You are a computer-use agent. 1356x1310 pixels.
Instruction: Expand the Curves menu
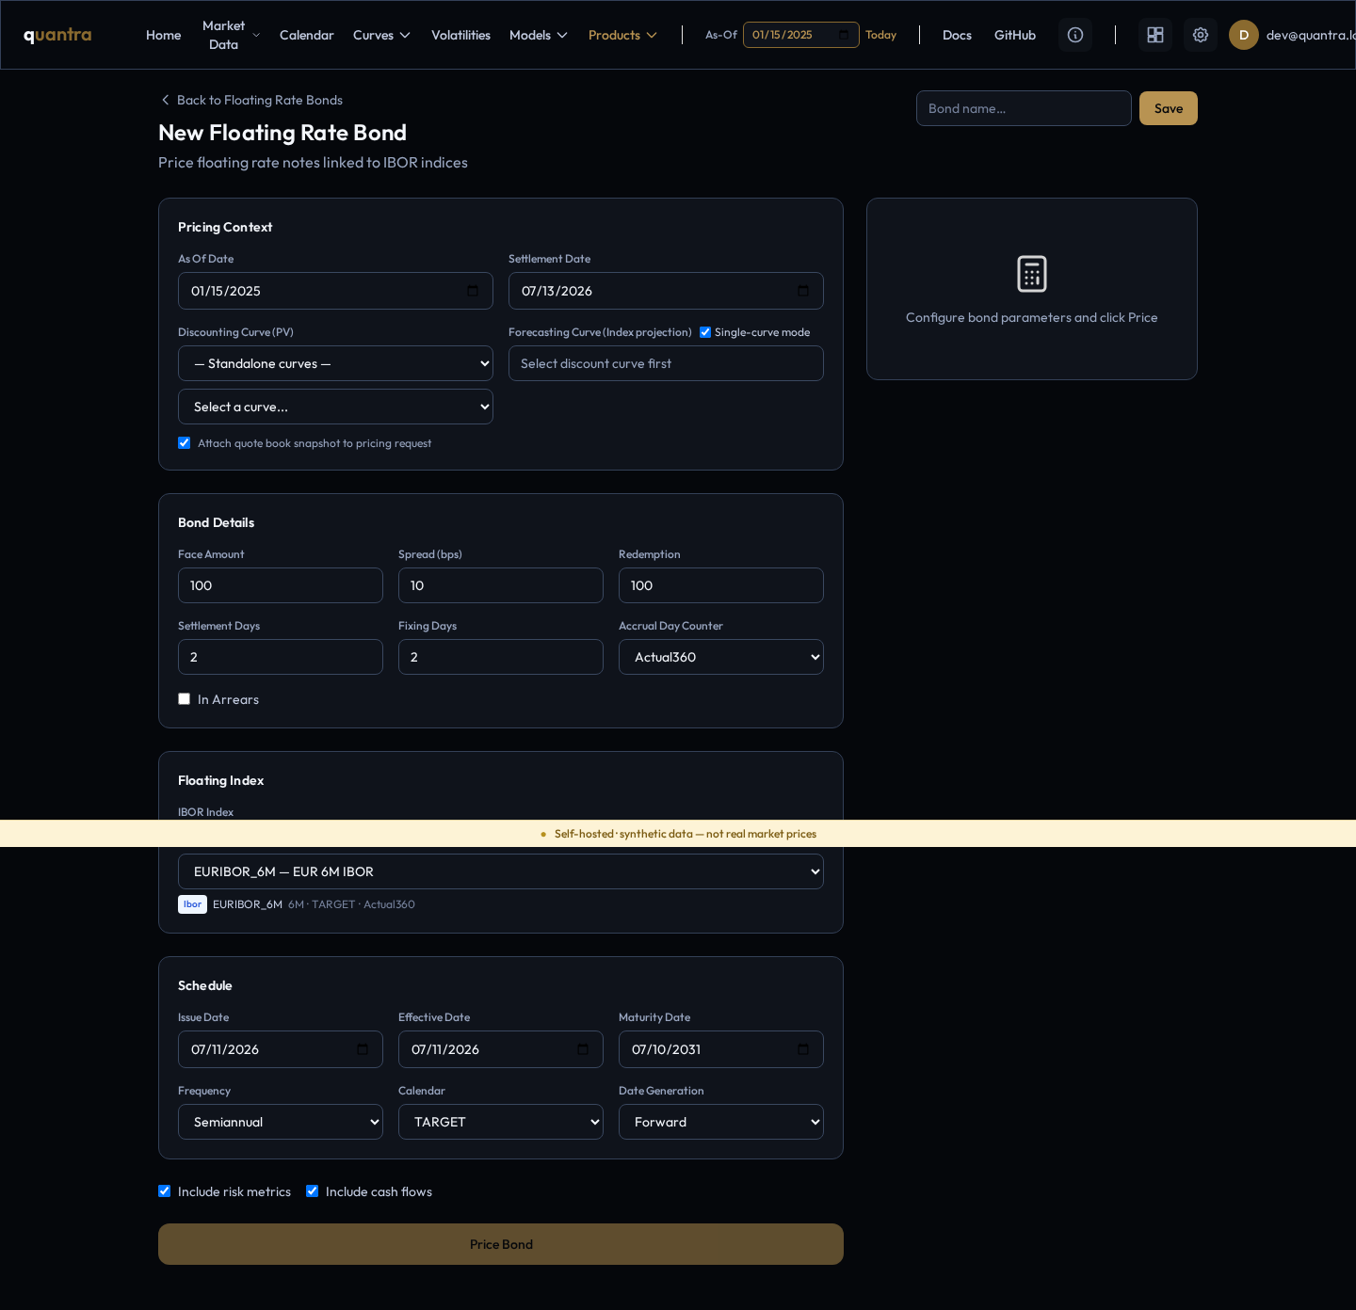pos(381,35)
